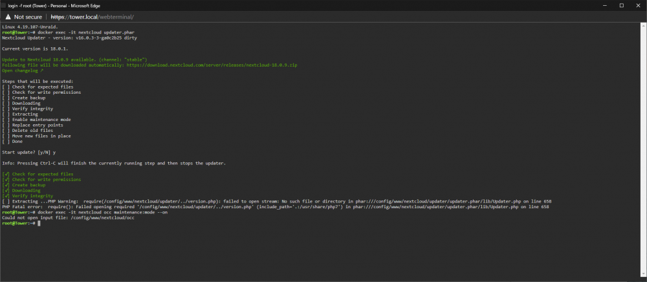
Task: Click the green 'Downloading' completed line
Action: tap(21, 190)
